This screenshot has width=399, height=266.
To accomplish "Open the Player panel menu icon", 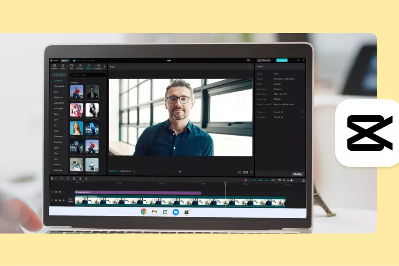I will (250, 66).
